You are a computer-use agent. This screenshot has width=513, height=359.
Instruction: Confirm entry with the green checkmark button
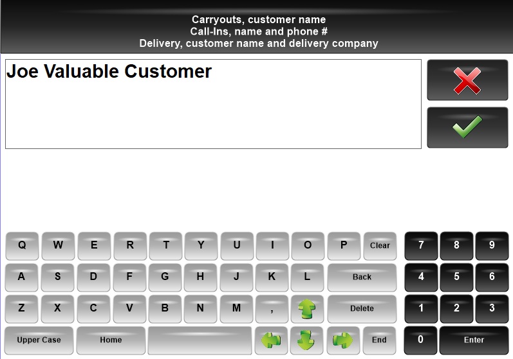pyautogui.click(x=467, y=127)
